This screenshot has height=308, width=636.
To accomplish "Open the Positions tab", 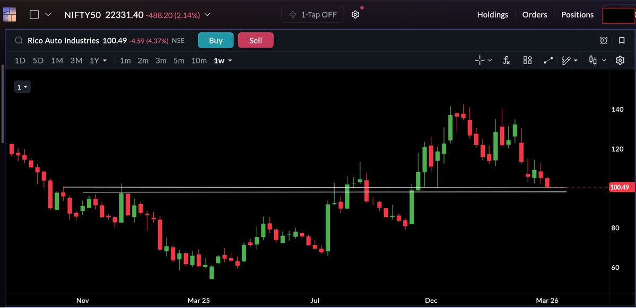I will point(577,15).
